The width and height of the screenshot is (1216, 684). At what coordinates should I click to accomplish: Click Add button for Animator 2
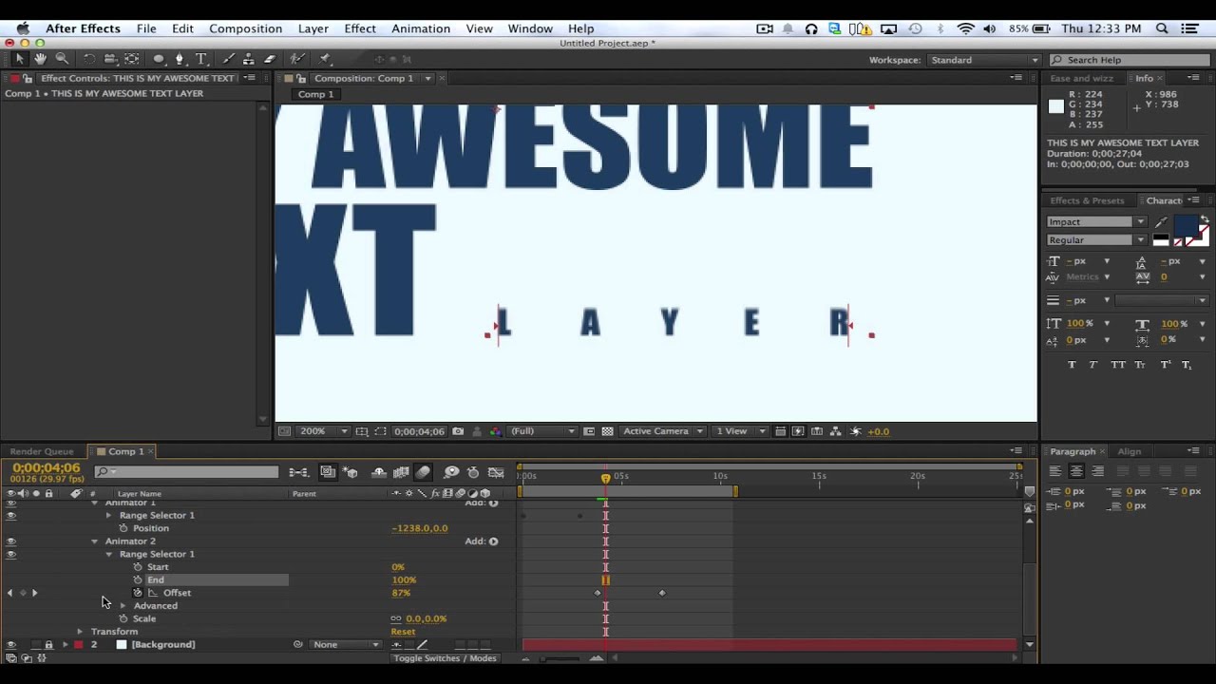(493, 541)
